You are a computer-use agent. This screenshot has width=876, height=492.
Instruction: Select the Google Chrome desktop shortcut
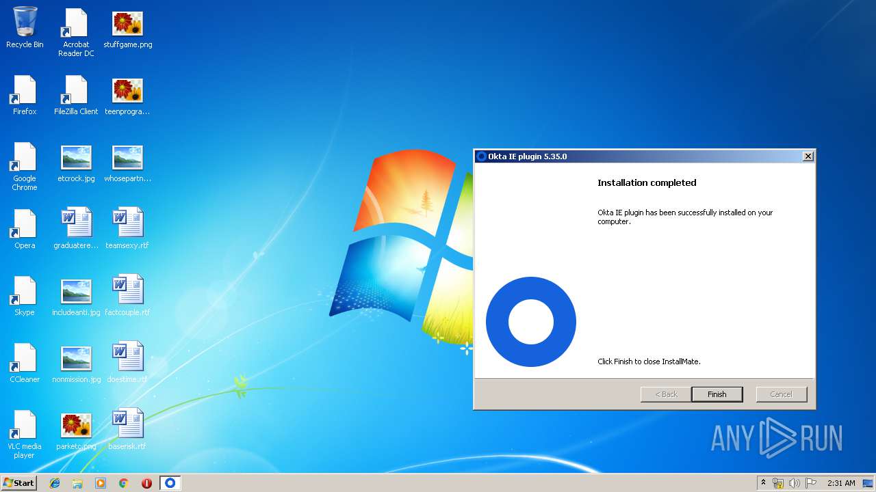pyautogui.click(x=25, y=167)
